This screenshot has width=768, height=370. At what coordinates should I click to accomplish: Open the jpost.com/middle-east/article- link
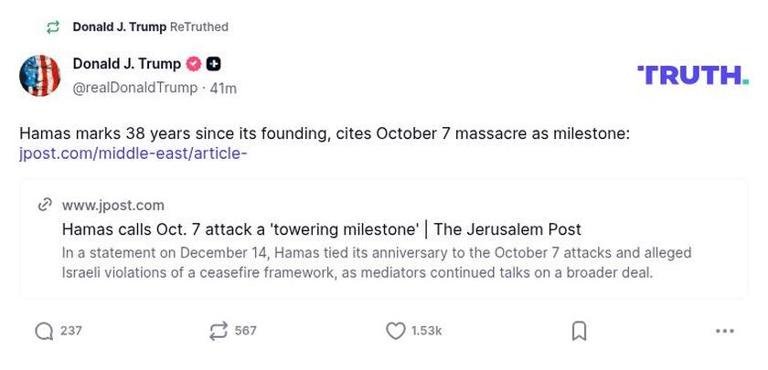point(133,153)
